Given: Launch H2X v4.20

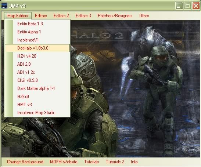Looking at the screenshot, I should tap(37, 56).
